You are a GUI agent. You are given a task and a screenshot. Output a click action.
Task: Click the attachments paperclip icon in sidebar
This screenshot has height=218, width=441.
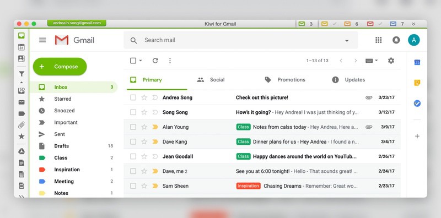21,125
